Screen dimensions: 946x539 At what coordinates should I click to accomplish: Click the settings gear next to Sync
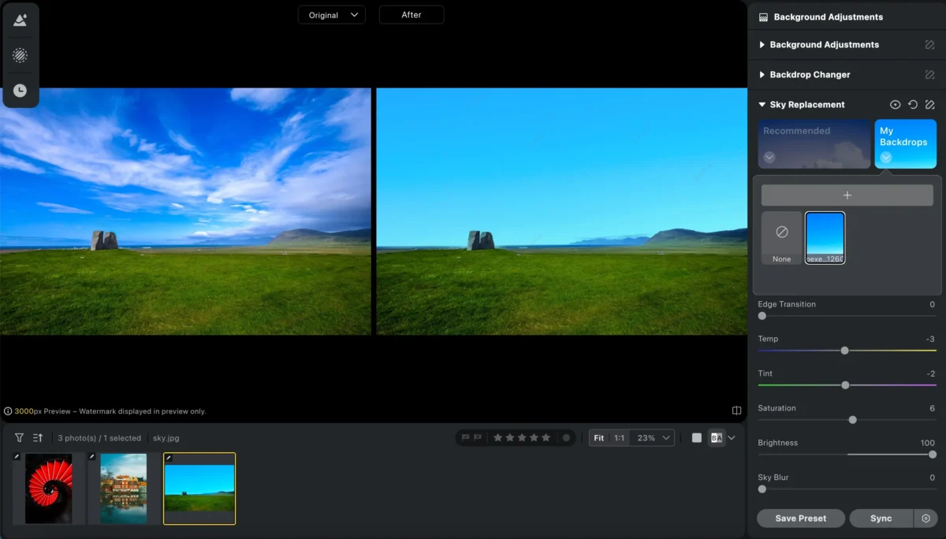tap(926, 519)
